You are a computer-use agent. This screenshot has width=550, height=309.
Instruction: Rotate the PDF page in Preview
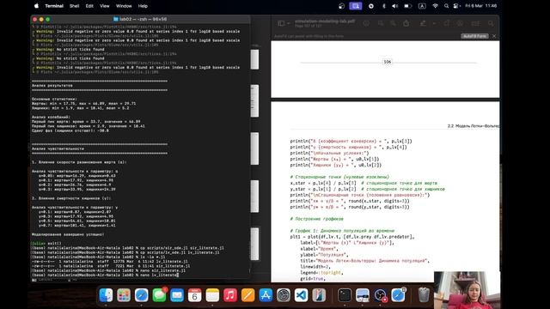tap(447, 23)
